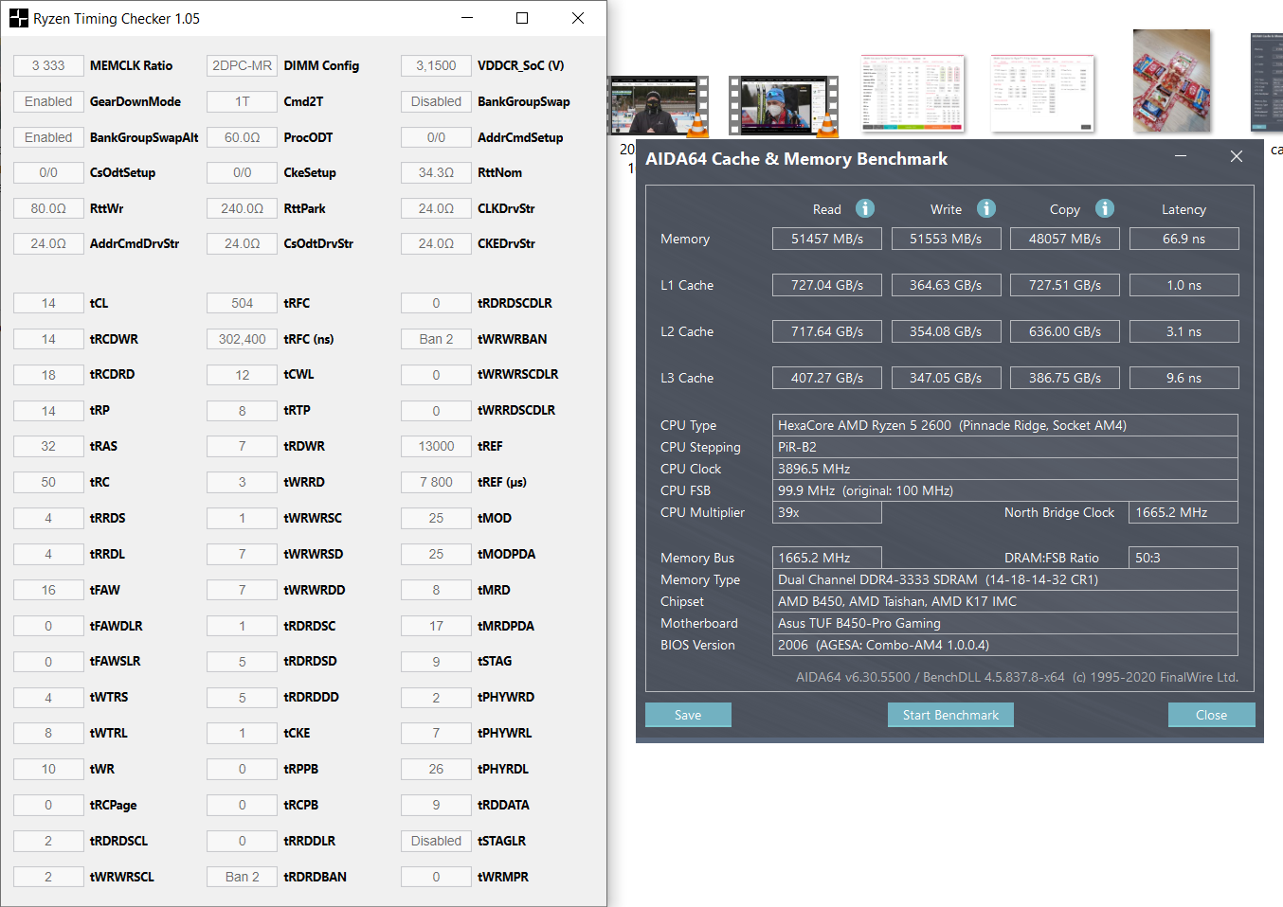The width and height of the screenshot is (1283, 907).
Task: Click the tREF value 13000
Action: (x=436, y=446)
